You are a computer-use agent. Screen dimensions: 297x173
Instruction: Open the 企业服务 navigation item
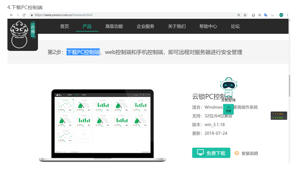[x=145, y=26]
